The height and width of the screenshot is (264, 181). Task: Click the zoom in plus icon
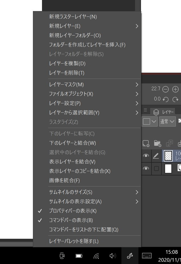[175, 89]
